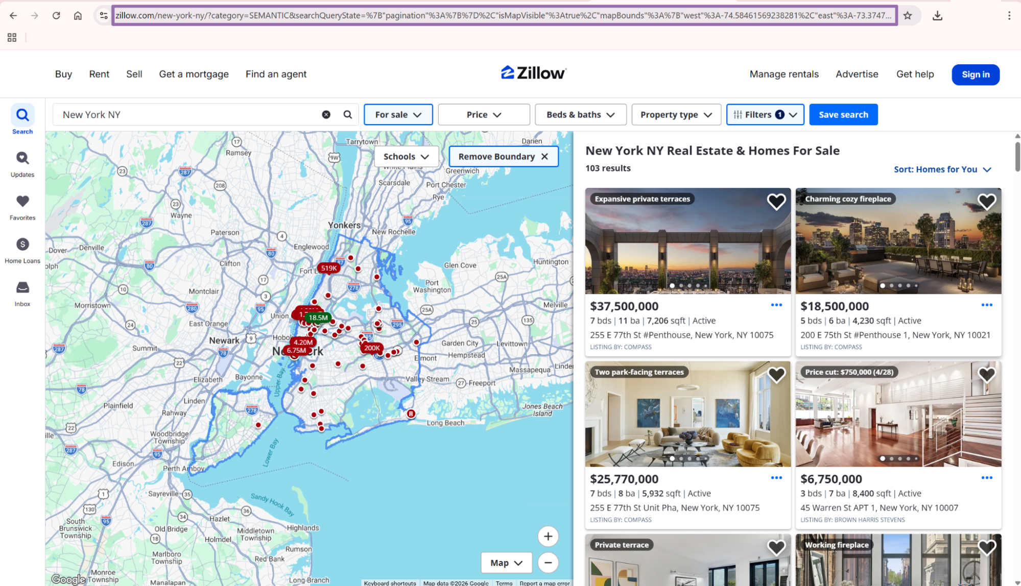The image size is (1021, 586).
Task: Open Get a mortgage menu
Action: (194, 74)
